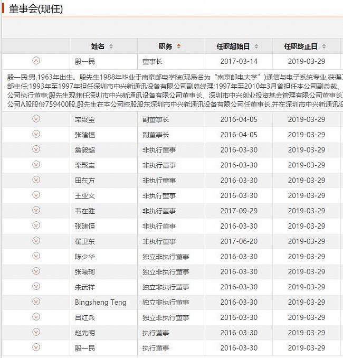Expand the Bingsheng Teng row details
343x358 pixels.
(36, 302)
